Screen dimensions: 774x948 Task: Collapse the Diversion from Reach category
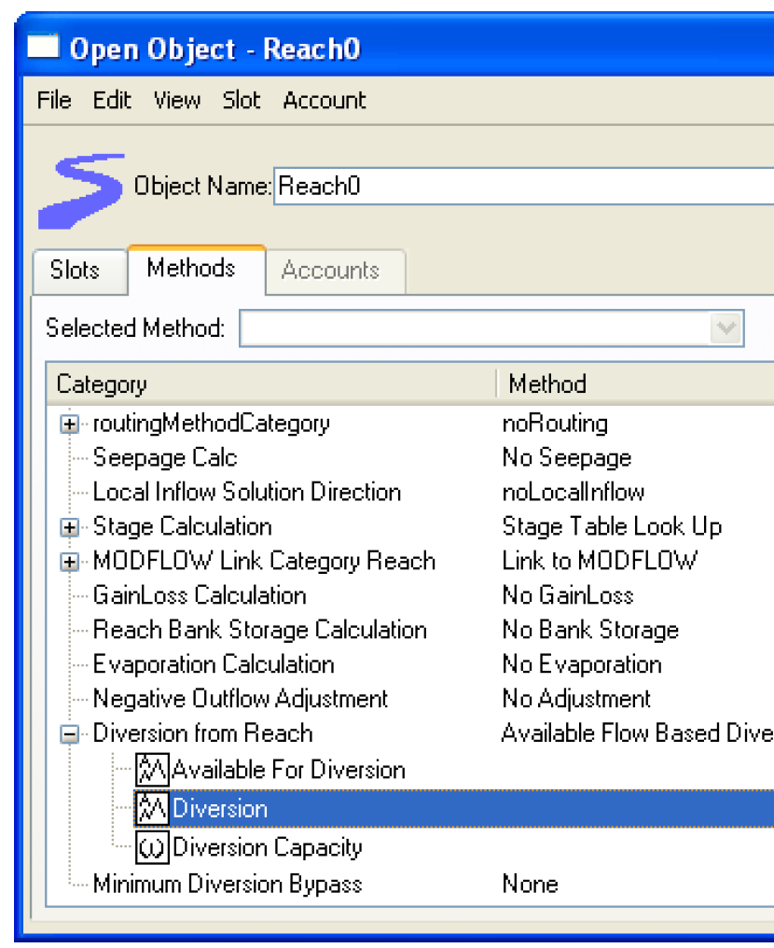point(70,734)
